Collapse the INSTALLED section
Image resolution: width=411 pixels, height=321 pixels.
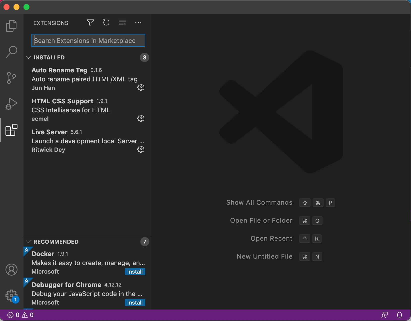28,58
